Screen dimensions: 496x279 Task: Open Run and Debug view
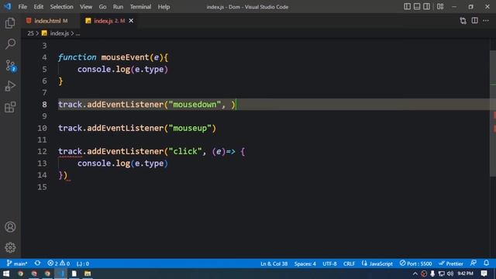[10, 86]
